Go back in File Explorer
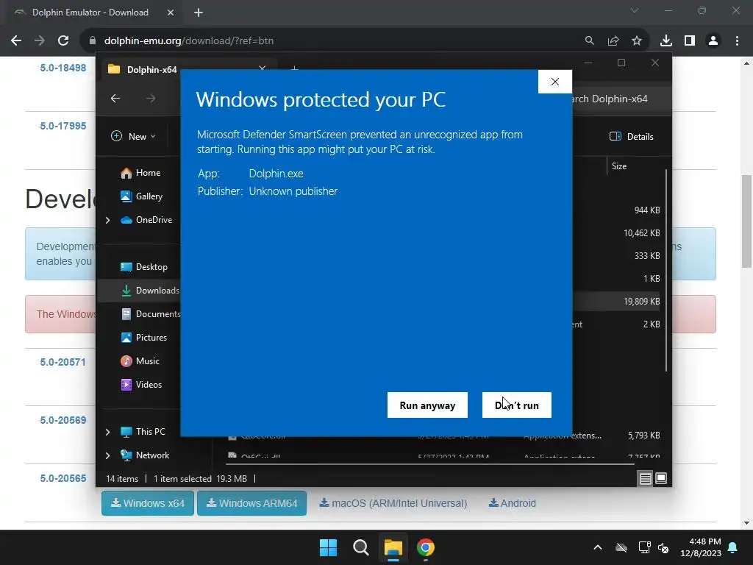Screen dimensions: 753x565 point(115,99)
